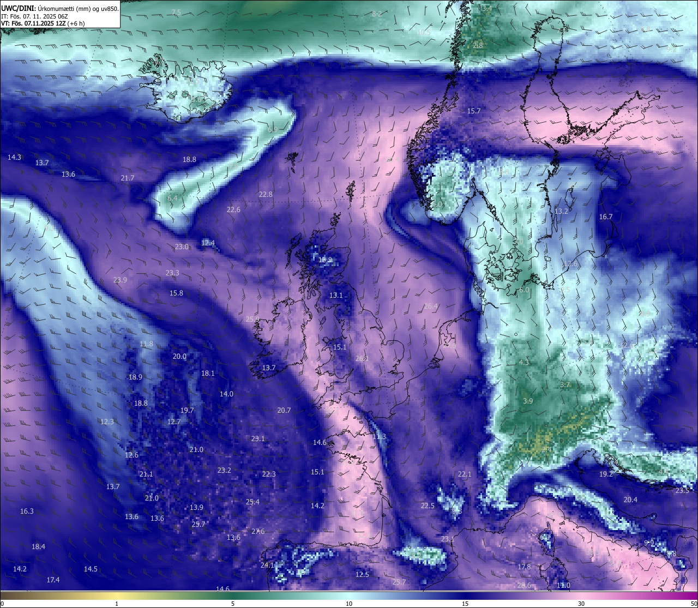Image resolution: width=698 pixels, height=608 pixels.
Task: Select the 13.2 value over Sweden
Action: click(x=561, y=211)
